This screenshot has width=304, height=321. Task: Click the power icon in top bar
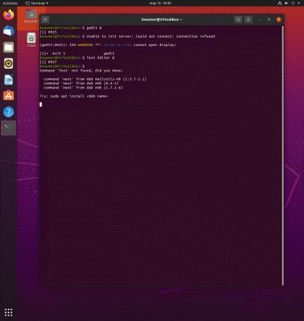tap(293, 3)
